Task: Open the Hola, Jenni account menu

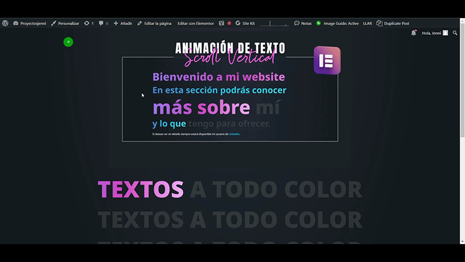Action: coord(435,33)
